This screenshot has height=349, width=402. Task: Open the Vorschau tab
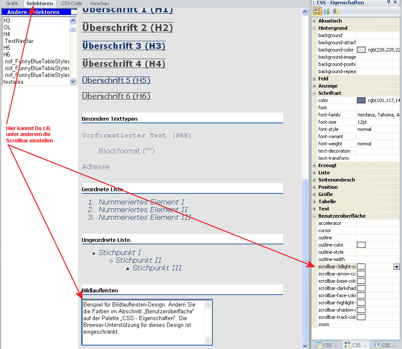[x=99, y=3]
